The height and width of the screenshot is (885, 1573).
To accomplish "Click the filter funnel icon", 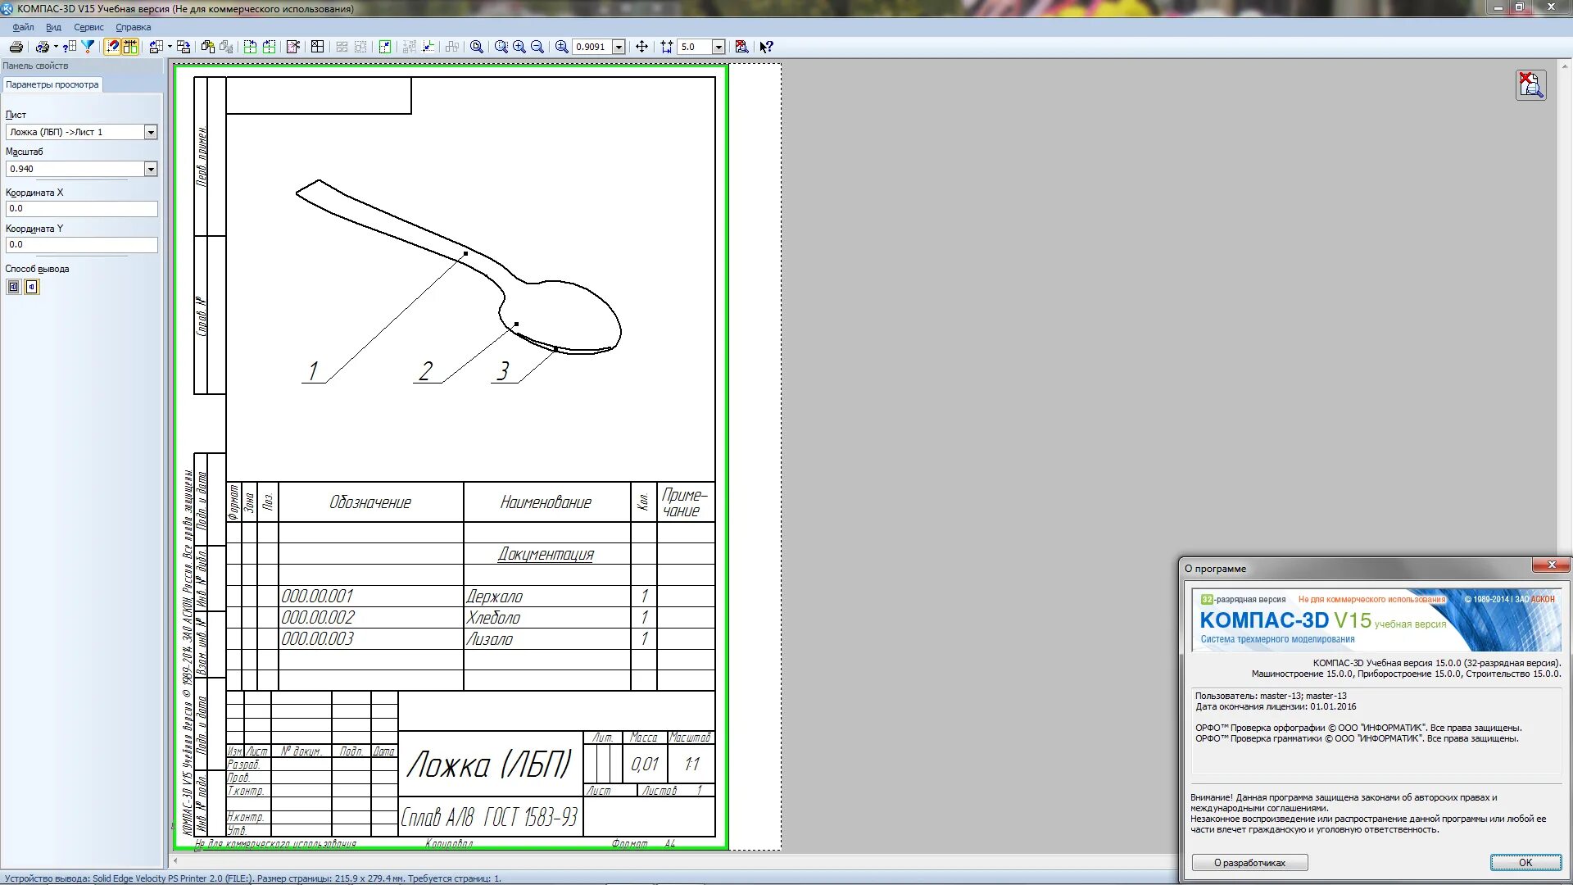I will pyautogui.click(x=88, y=47).
